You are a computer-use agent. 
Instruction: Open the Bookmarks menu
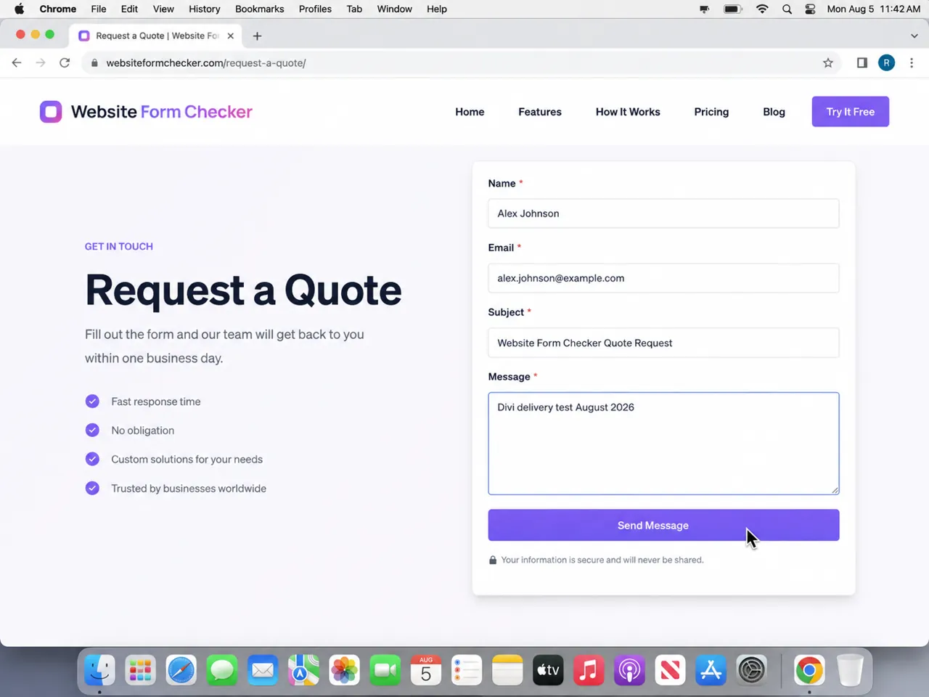pyautogui.click(x=259, y=9)
